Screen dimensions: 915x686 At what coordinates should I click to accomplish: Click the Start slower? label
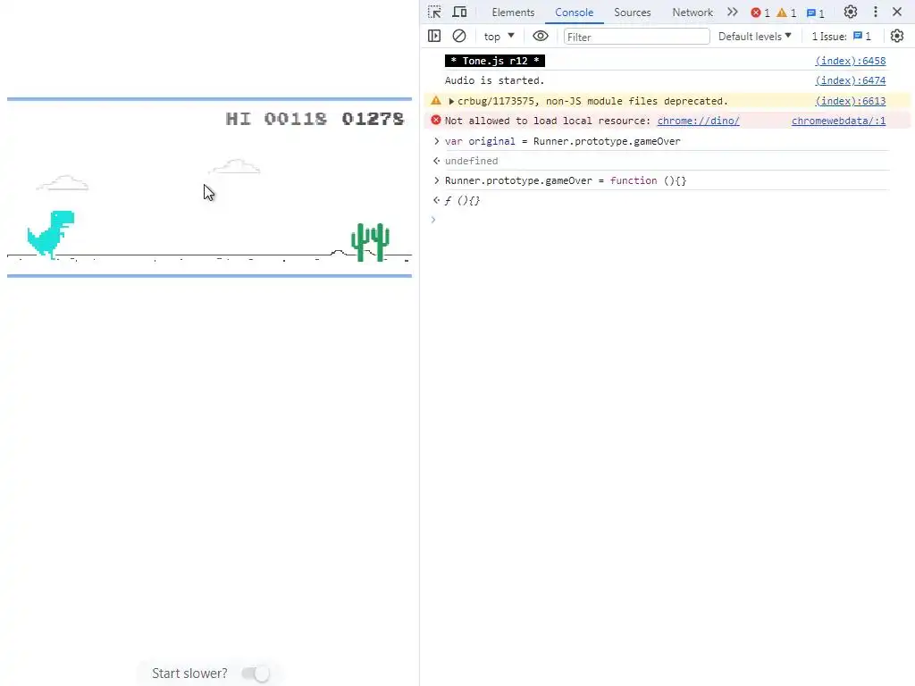click(189, 673)
